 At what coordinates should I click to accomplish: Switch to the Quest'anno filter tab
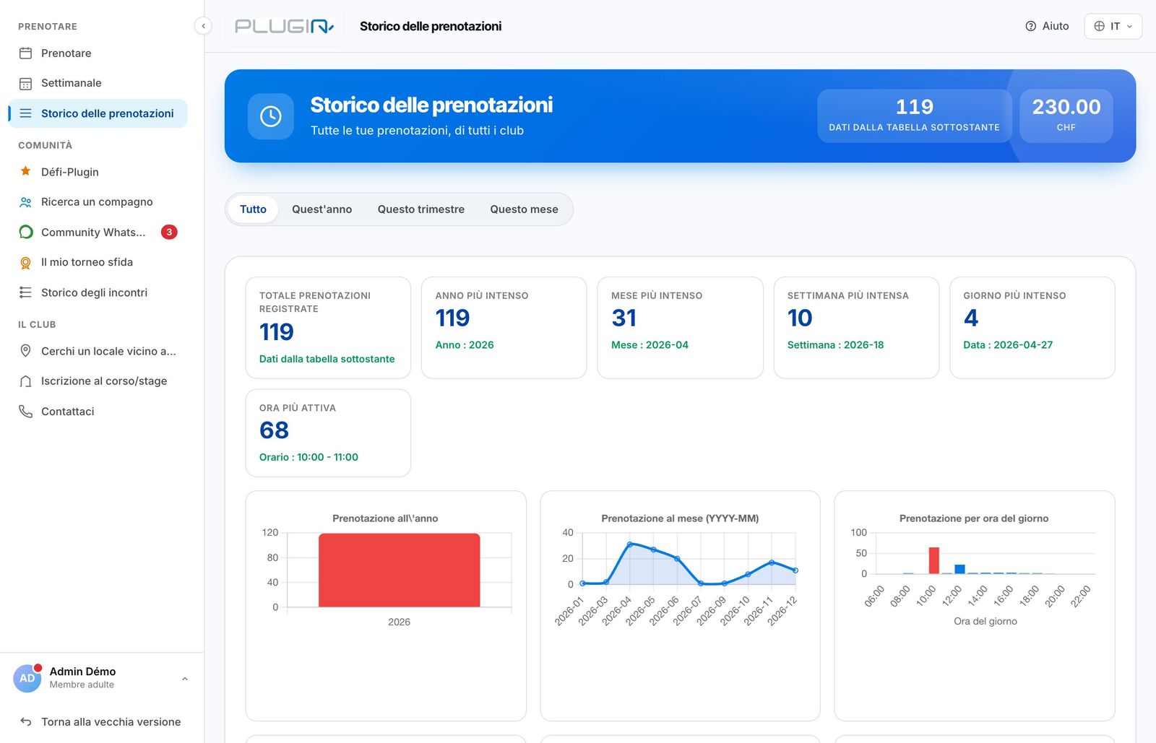click(322, 209)
